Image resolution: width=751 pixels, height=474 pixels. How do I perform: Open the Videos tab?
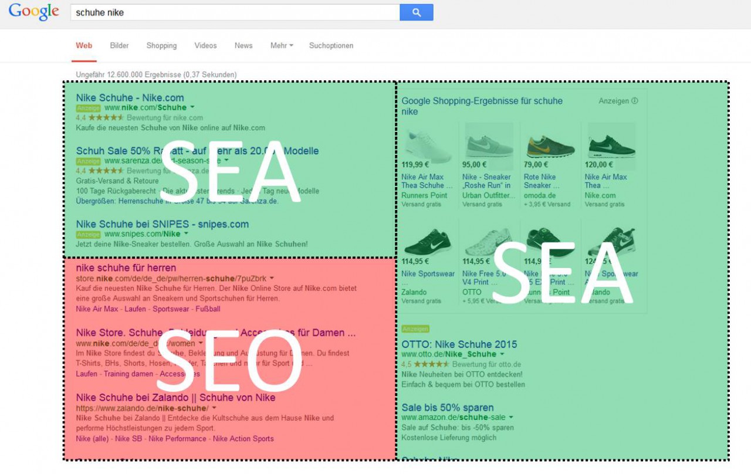pyautogui.click(x=205, y=46)
